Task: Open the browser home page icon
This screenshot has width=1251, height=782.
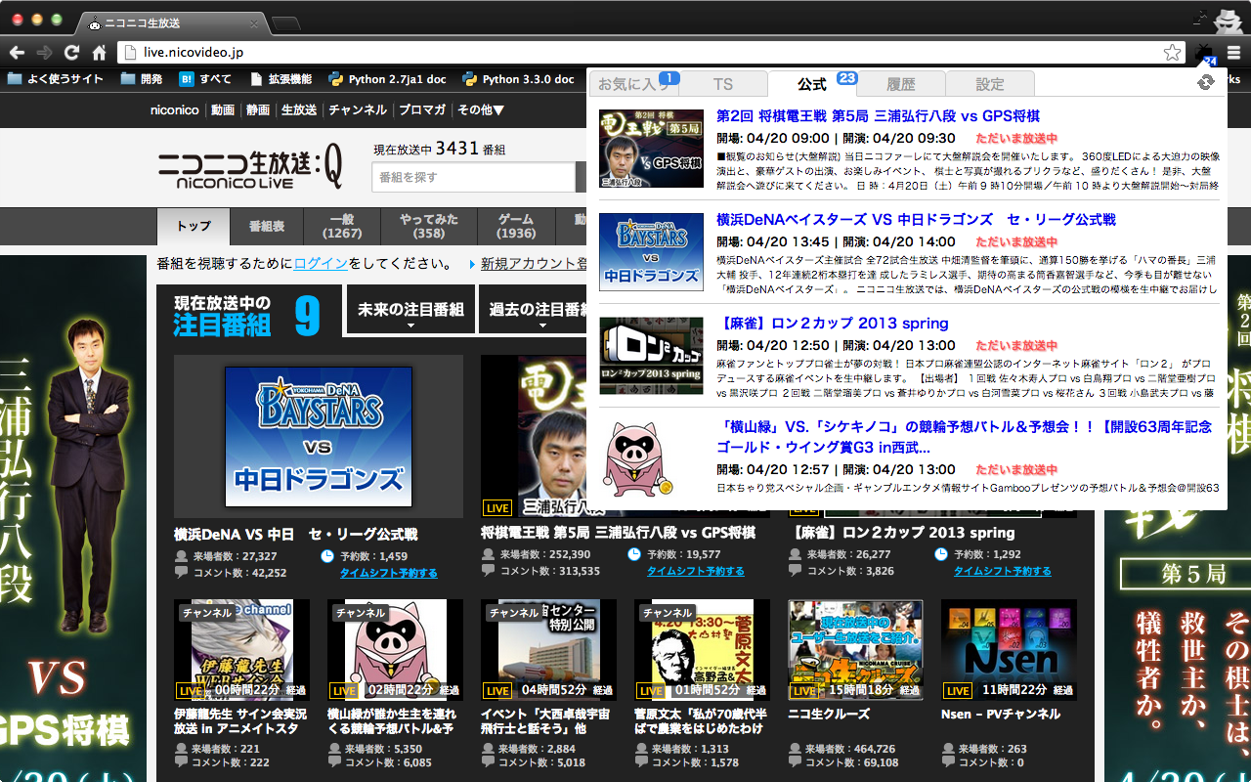Action: pos(99,53)
